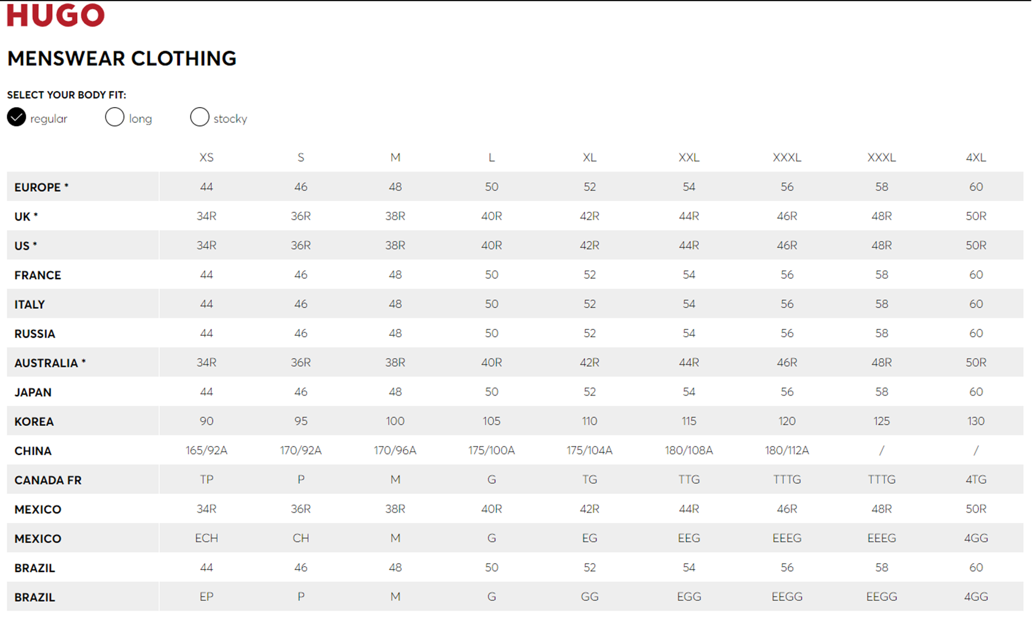Click the 4XL size column header

pyautogui.click(x=976, y=157)
